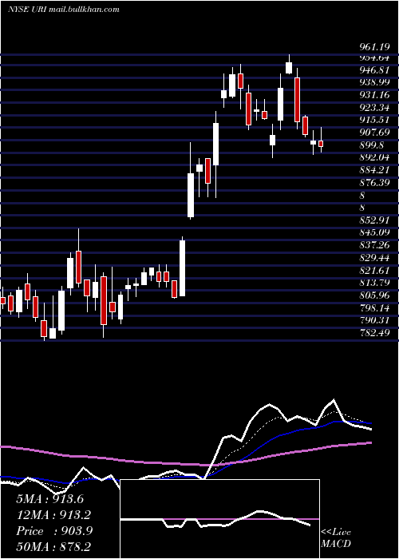Click the 821.61 price level label
Viewport: 399px width, 559px height.
pos(374,270)
